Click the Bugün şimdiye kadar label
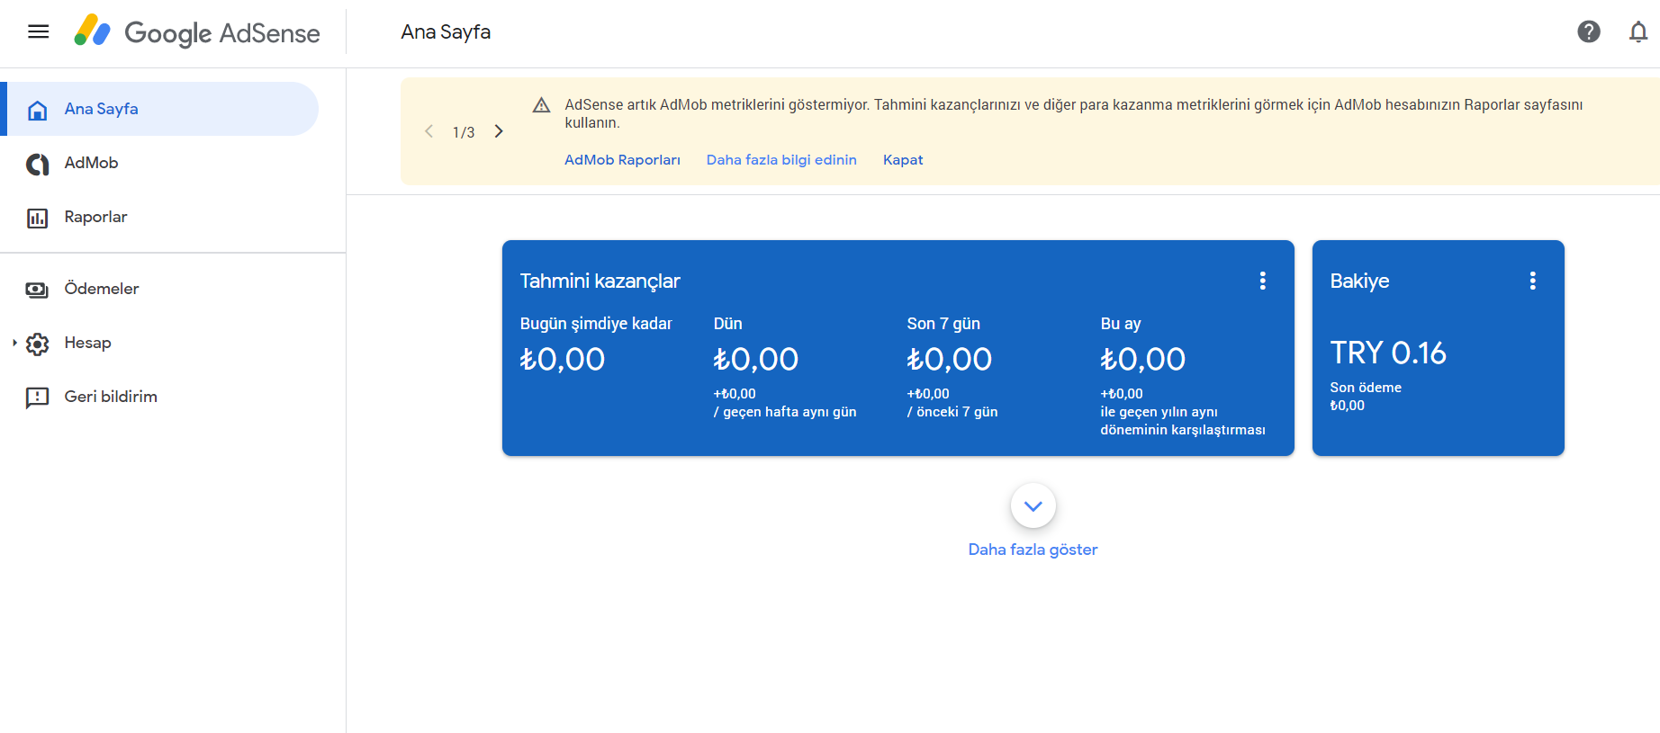 [x=596, y=324]
